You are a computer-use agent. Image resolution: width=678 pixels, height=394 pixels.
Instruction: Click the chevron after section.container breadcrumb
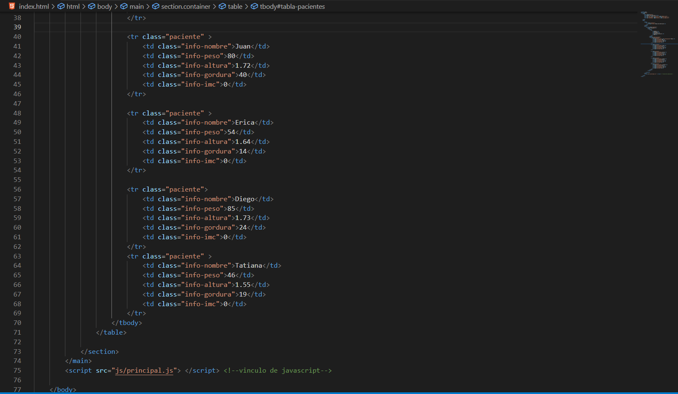tap(215, 7)
